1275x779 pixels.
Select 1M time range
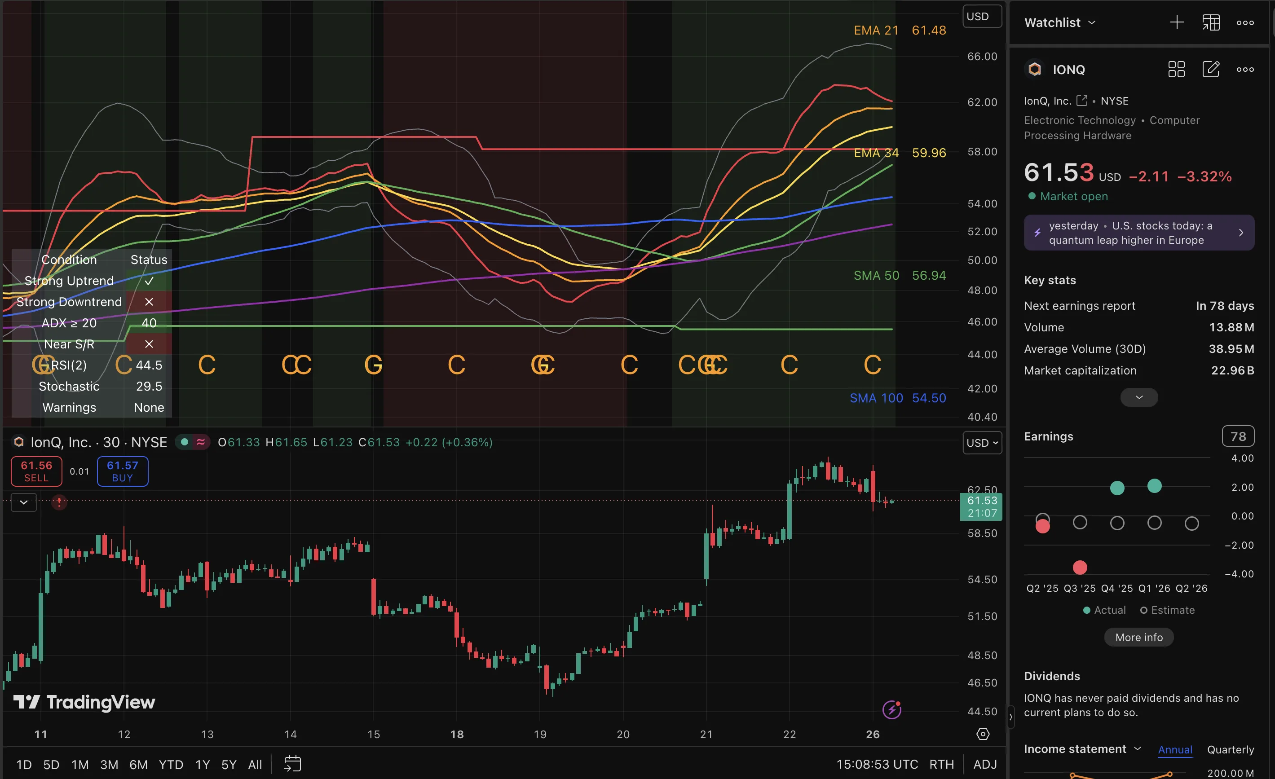click(79, 764)
